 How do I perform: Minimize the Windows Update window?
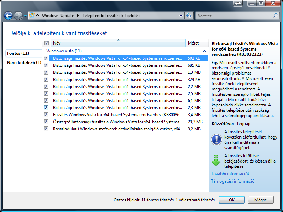click(x=252, y=3)
